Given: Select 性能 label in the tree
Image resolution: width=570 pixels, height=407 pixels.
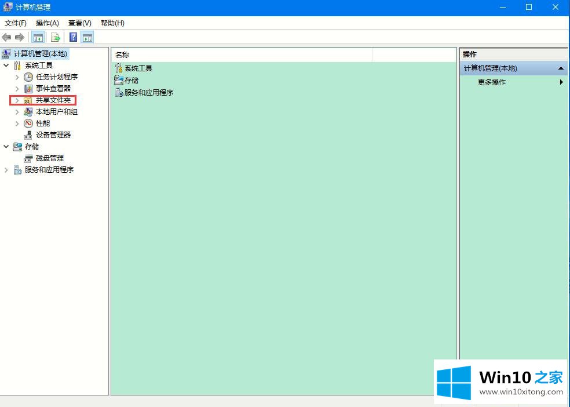Looking at the screenshot, I should [x=43, y=123].
